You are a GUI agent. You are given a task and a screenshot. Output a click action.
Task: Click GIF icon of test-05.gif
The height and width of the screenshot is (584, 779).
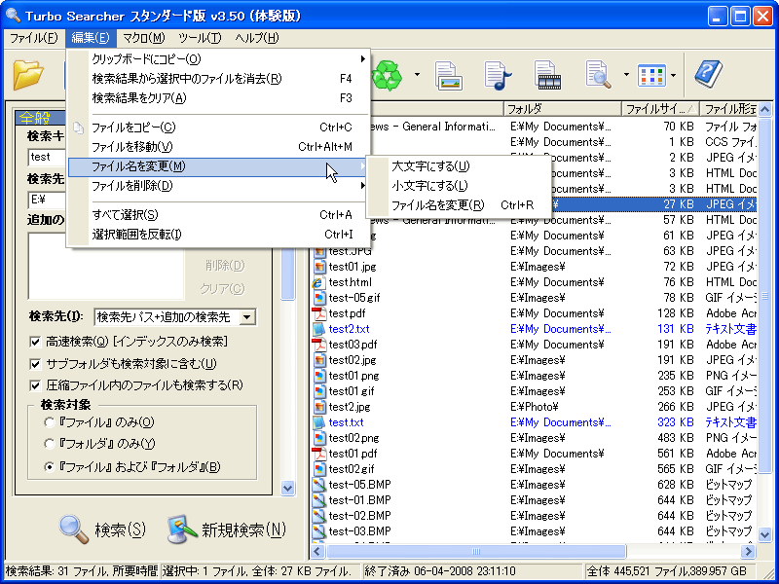pos(319,298)
